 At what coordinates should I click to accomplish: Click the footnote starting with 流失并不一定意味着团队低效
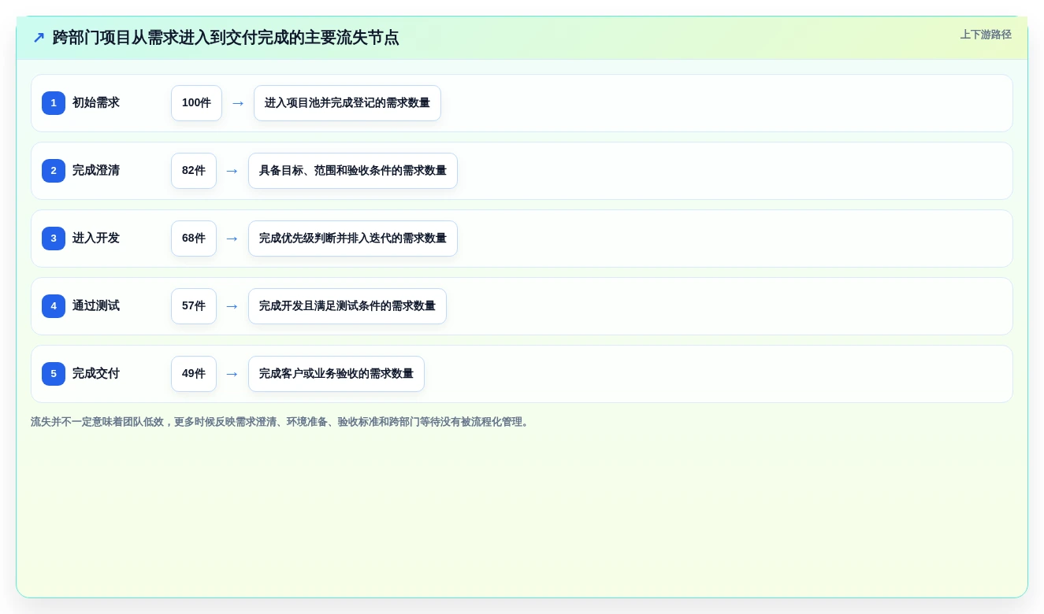click(x=281, y=422)
